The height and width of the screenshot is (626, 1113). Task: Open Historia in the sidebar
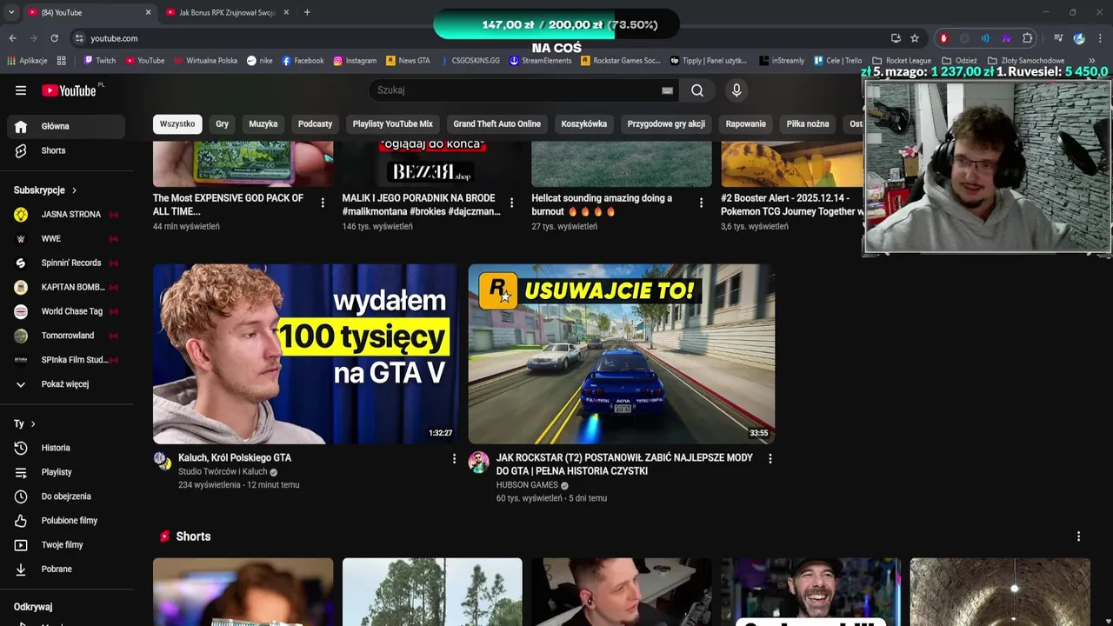tap(66, 448)
